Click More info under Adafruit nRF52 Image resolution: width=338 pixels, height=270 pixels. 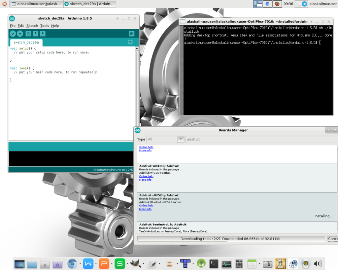coord(145,209)
